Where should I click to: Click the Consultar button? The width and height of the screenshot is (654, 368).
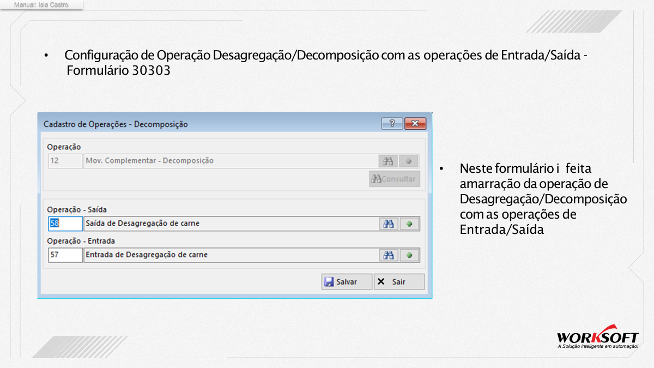coord(395,179)
